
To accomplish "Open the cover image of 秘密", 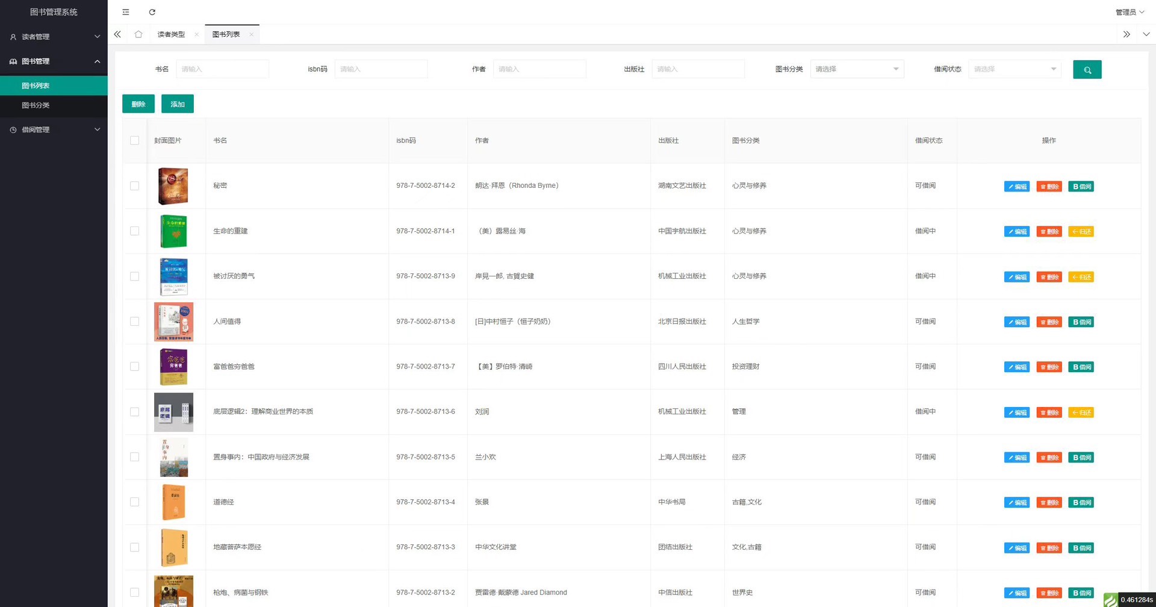I will coord(173,186).
